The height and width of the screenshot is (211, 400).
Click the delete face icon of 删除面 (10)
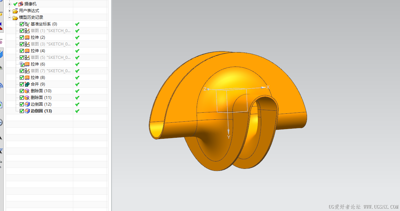pyautogui.click(x=27, y=91)
